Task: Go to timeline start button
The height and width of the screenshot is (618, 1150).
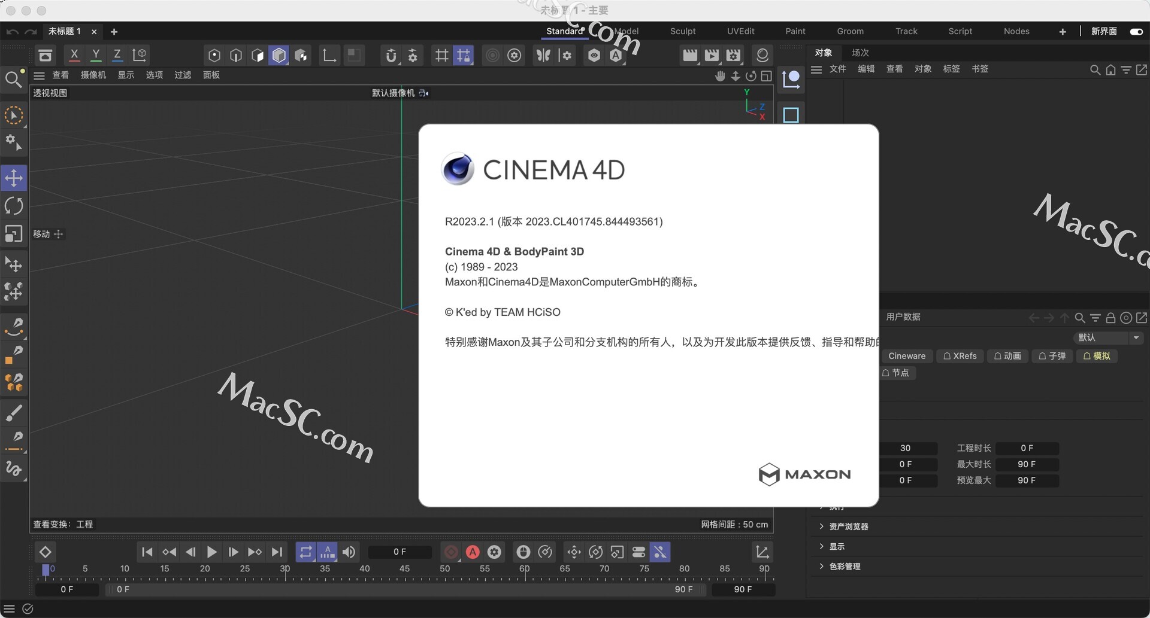Action: (x=147, y=552)
